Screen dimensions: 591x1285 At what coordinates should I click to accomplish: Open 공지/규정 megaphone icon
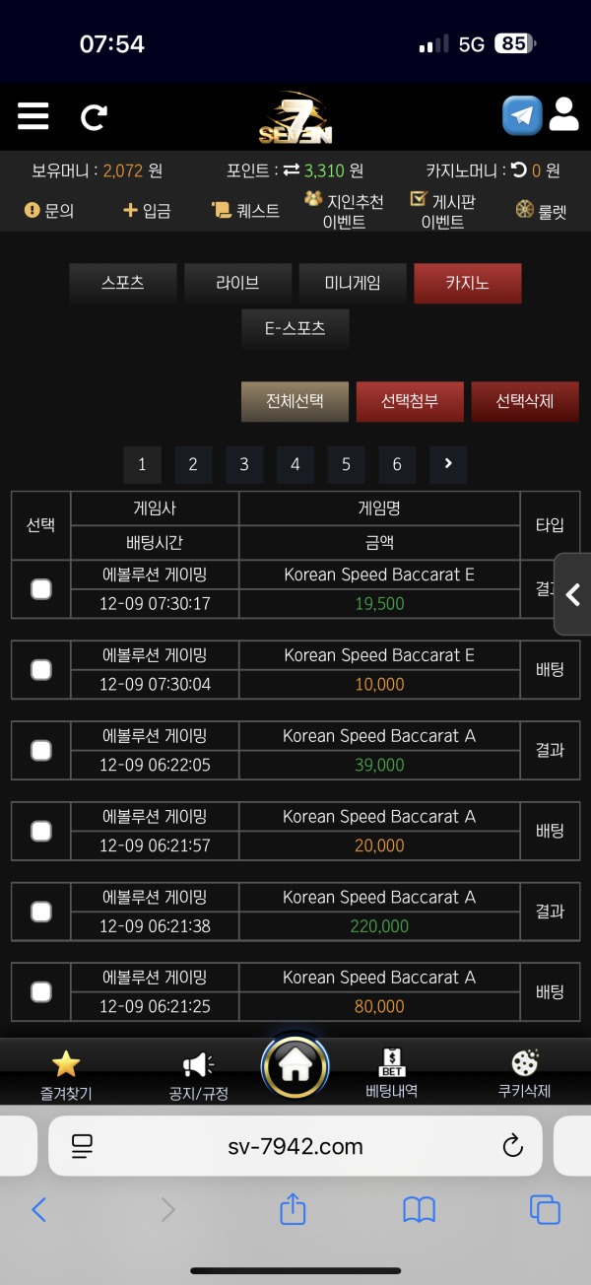198,1064
